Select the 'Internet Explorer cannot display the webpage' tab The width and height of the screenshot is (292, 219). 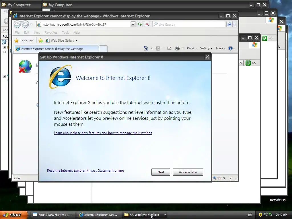(x=57, y=48)
